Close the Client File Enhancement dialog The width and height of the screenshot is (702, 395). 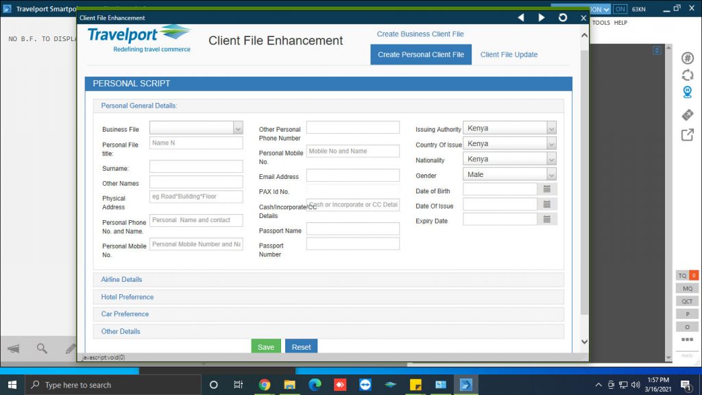click(x=583, y=18)
